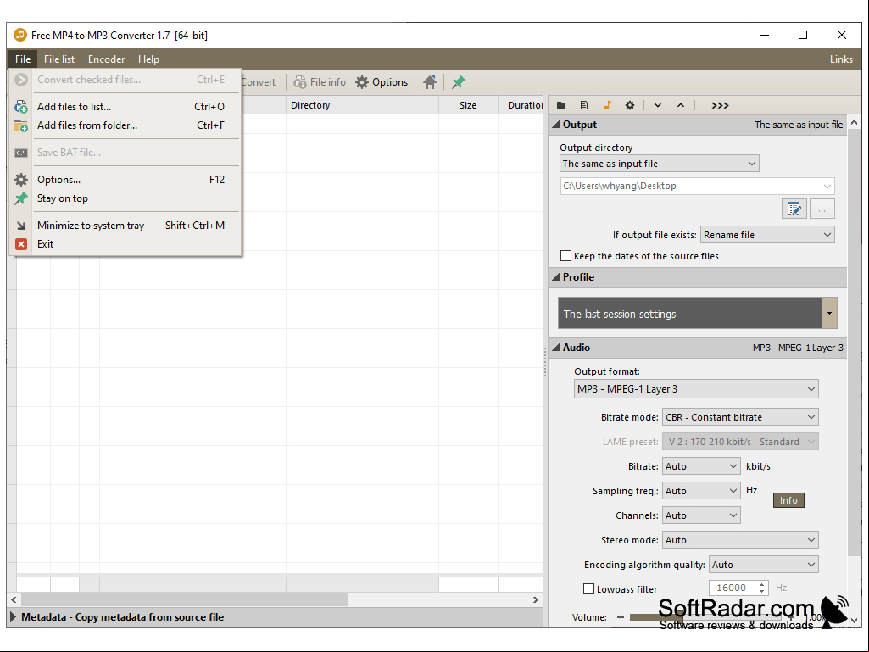Click the edit output path icon button
This screenshot has width=869, height=652.
[794, 209]
